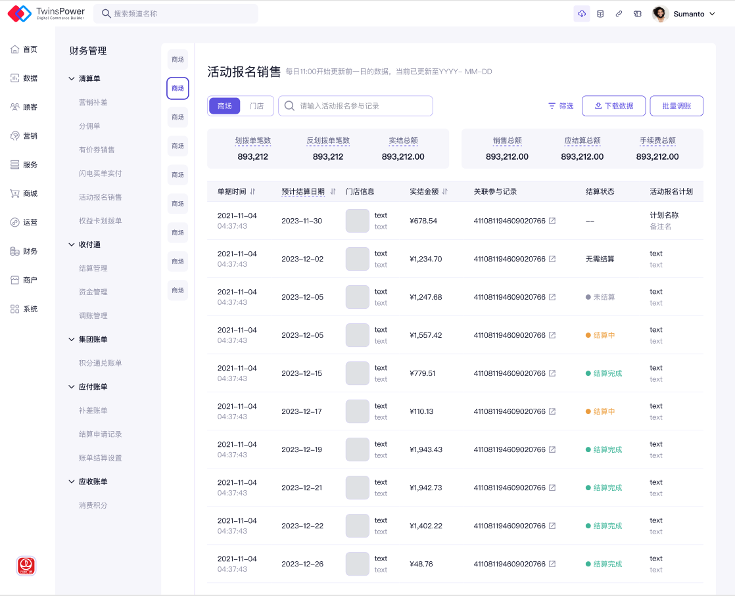Click the 活动报名 record search field
This screenshot has width=735, height=596.
[362, 106]
